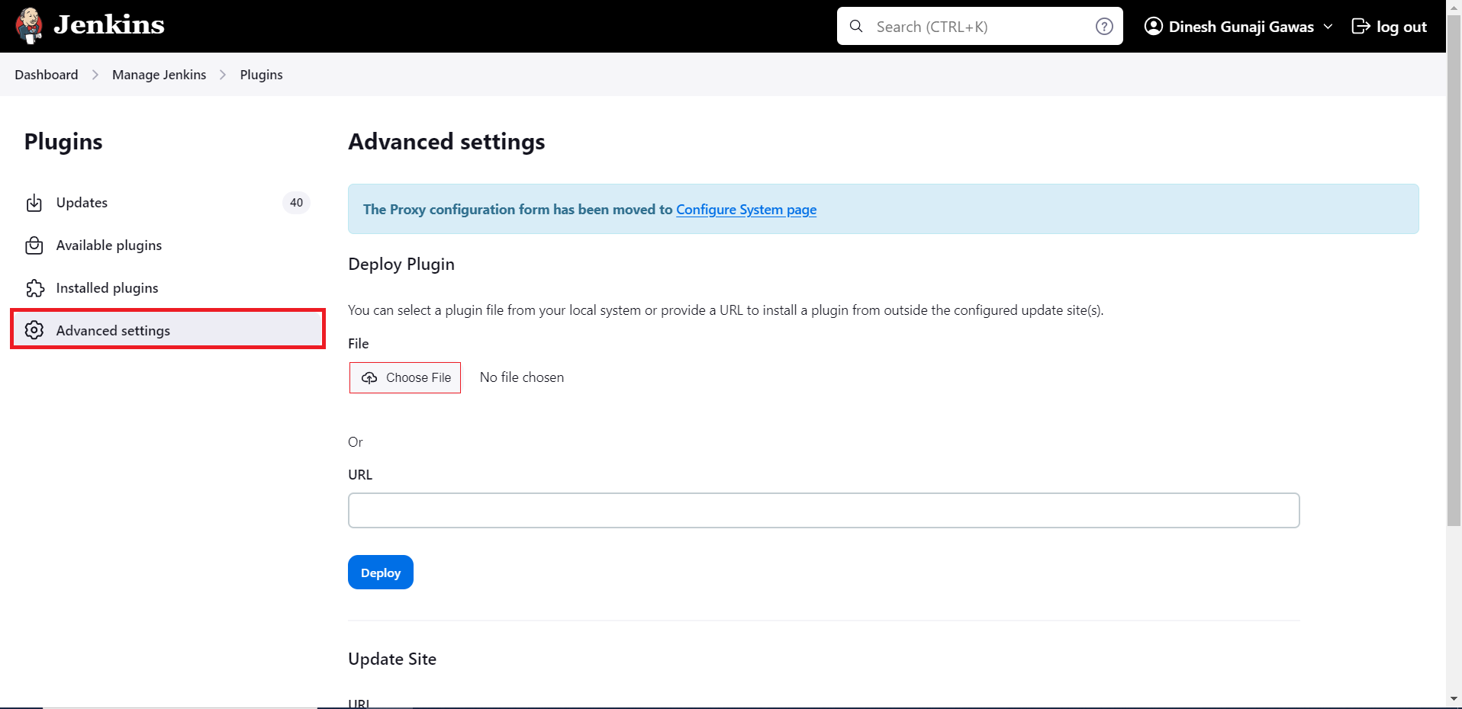Click the blue Deploy button
The image size is (1462, 709).
click(381, 573)
